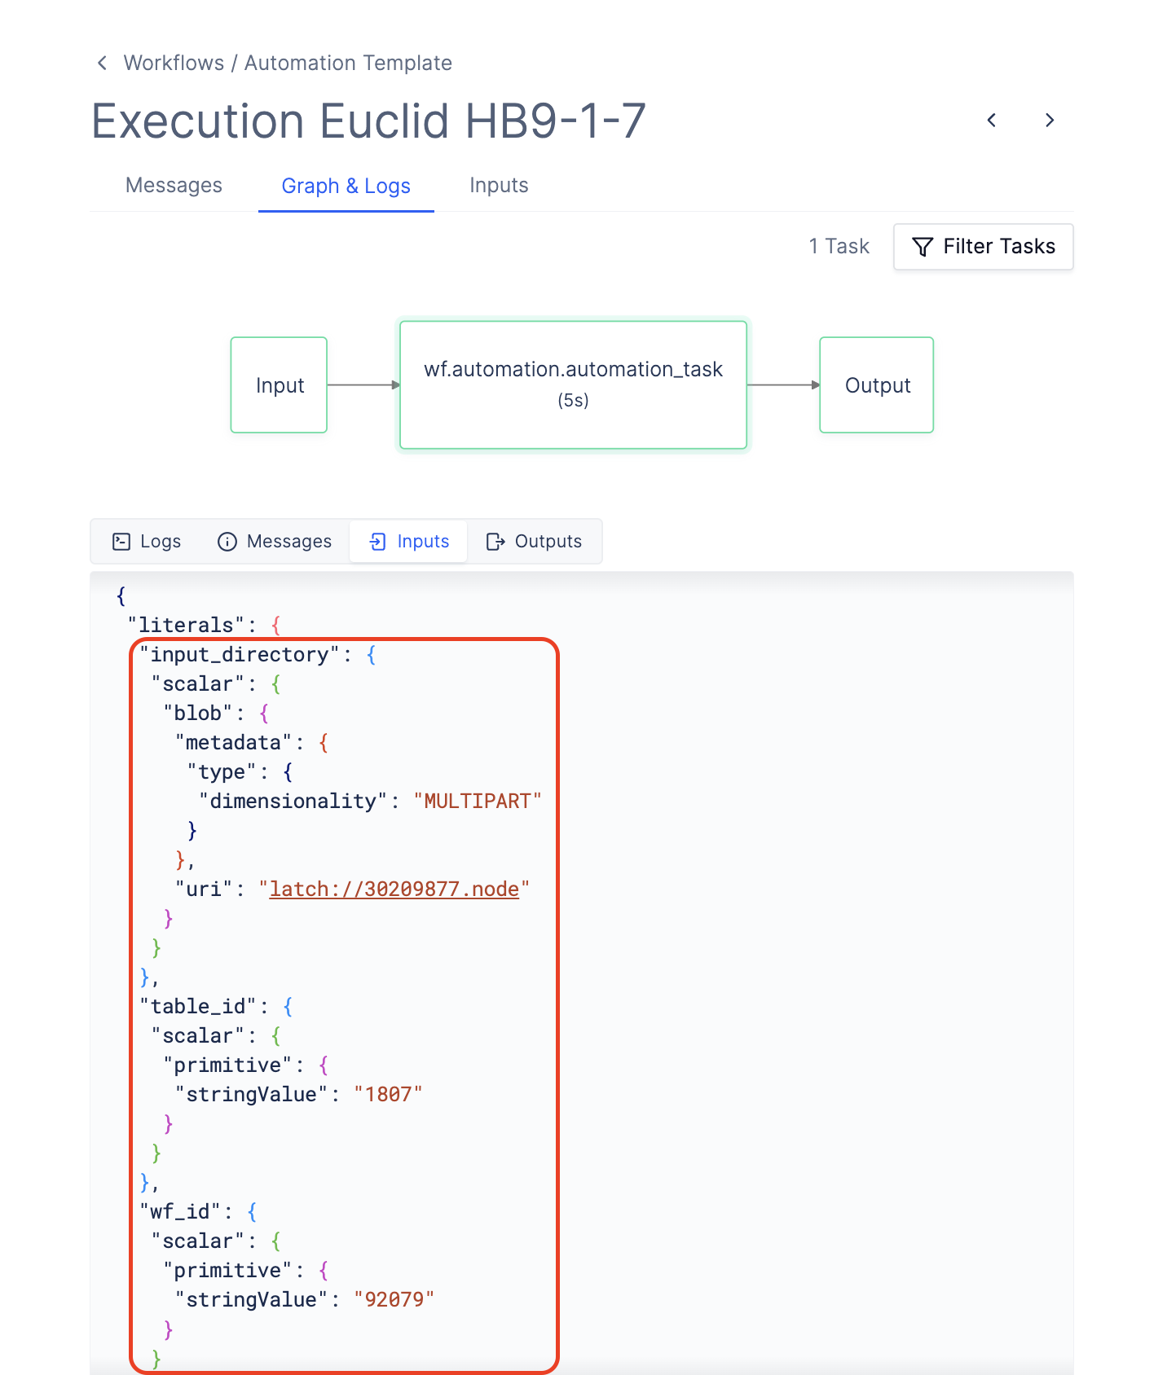Open the top Inputs tab
The height and width of the screenshot is (1375, 1167).
(499, 186)
